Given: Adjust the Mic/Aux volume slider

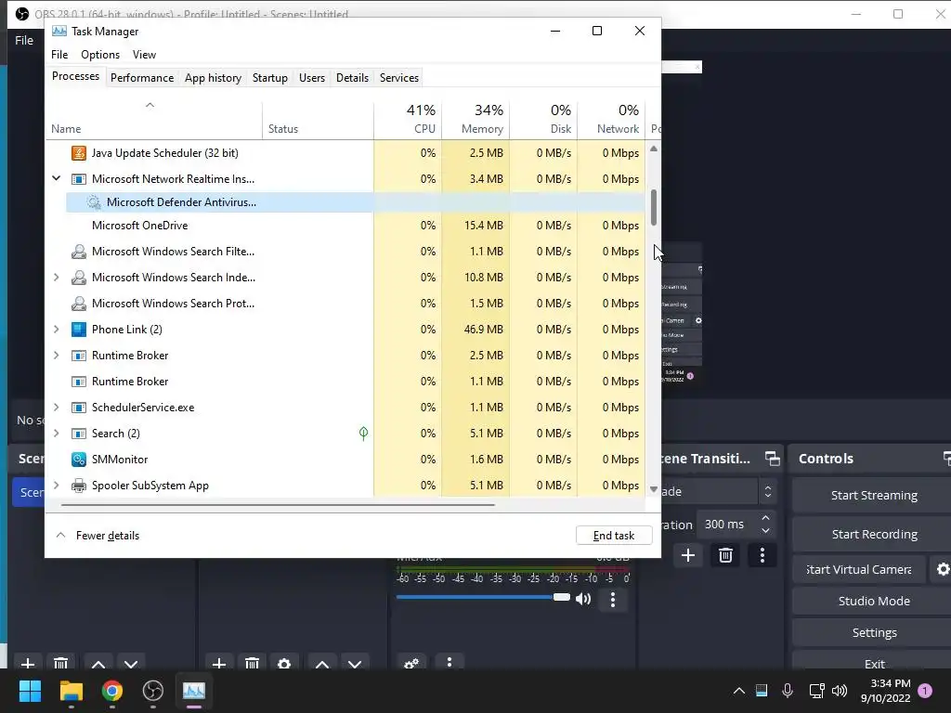Looking at the screenshot, I should click(483, 597).
